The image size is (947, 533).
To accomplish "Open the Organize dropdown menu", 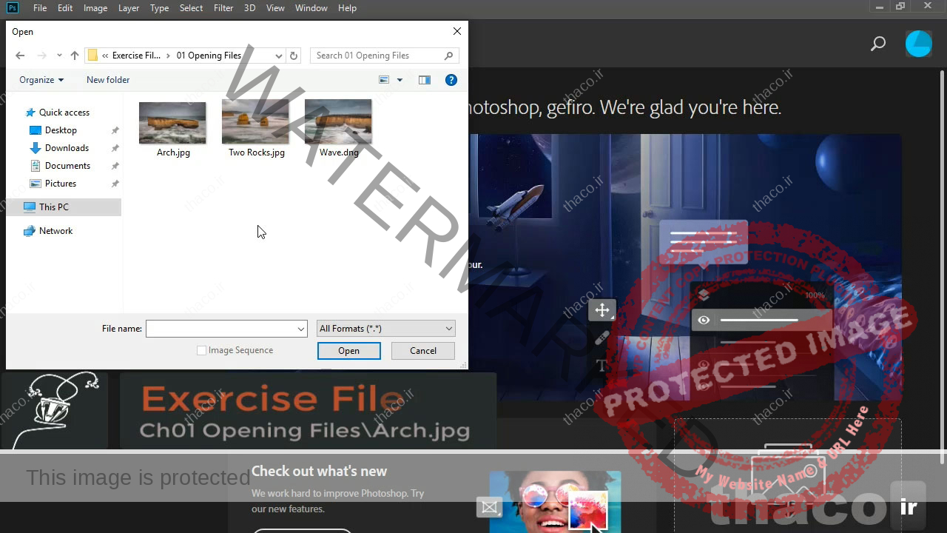I will pos(41,80).
